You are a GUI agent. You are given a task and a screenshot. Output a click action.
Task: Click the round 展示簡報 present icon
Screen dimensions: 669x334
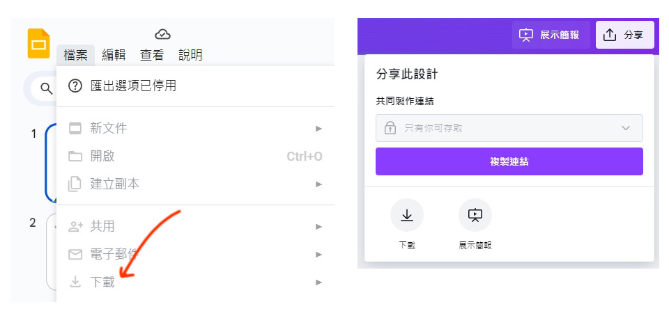[x=475, y=215]
